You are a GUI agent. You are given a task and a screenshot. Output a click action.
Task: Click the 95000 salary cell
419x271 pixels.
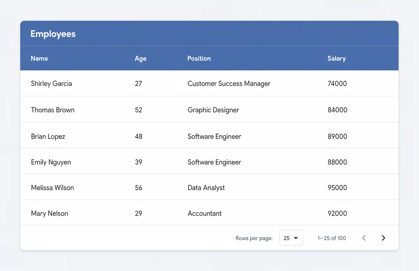[337, 188]
